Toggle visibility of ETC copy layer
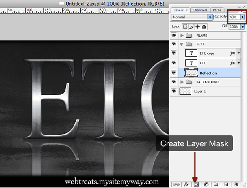Viewport: 247px width, 188px height. [174, 53]
